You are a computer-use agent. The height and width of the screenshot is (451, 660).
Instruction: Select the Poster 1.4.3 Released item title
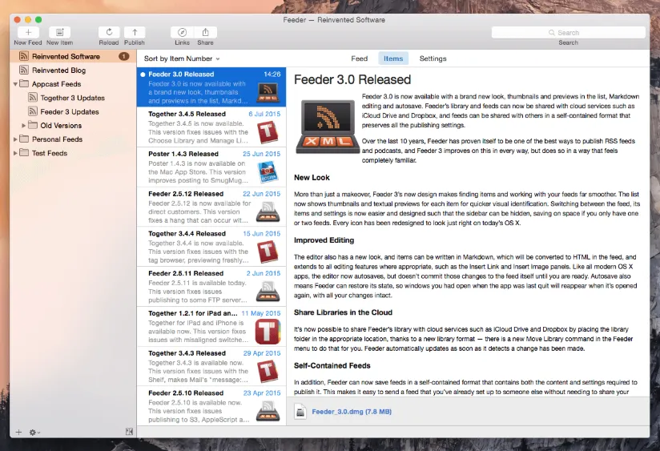tap(183, 154)
